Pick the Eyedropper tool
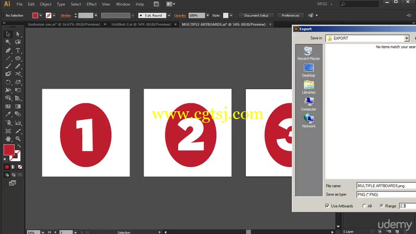 click(x=8, y=114)
